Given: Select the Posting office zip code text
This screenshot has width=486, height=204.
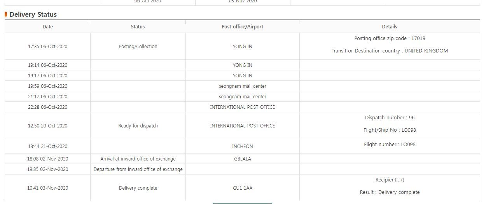Looking at the screenshot, I should (x=390, y=38).
